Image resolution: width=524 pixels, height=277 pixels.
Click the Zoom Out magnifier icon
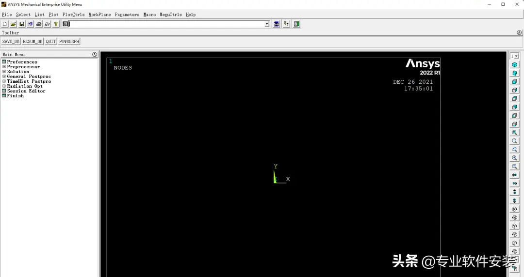pos(515,167)
